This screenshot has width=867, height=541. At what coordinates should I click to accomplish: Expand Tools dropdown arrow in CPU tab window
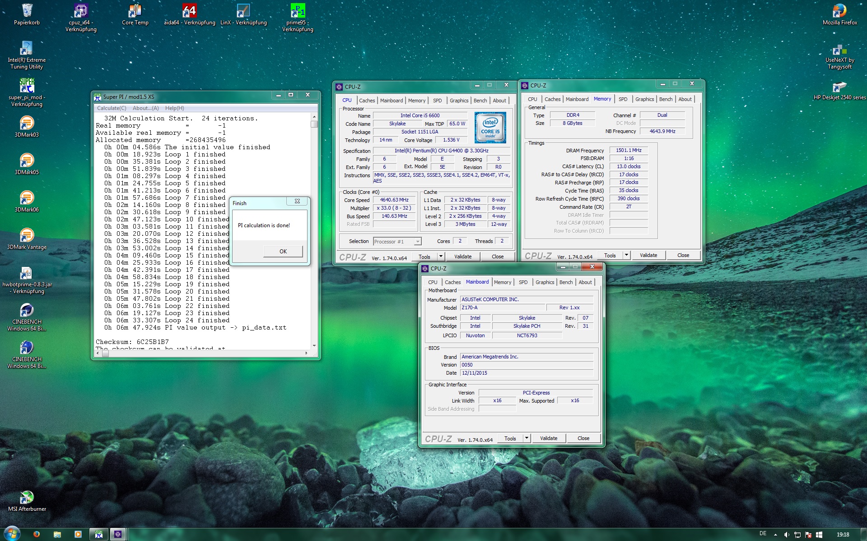441,257
